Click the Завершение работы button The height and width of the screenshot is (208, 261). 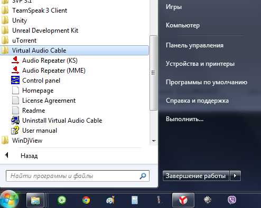196,176
